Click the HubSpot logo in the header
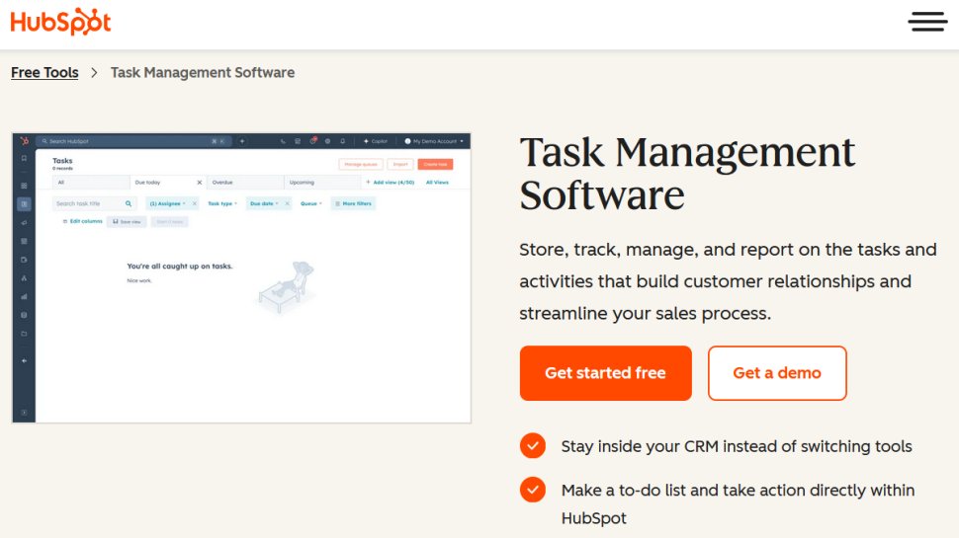 pyautogui.click(x=60, y=22)
